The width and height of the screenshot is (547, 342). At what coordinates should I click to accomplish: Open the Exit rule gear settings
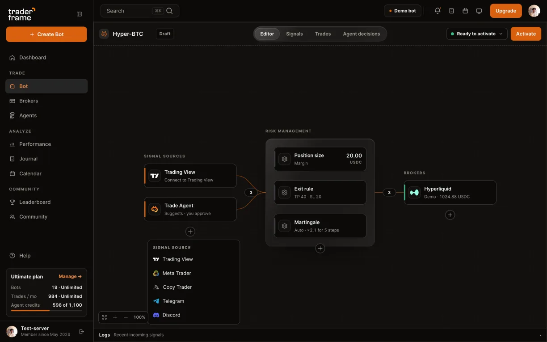[x=285, y=193]
